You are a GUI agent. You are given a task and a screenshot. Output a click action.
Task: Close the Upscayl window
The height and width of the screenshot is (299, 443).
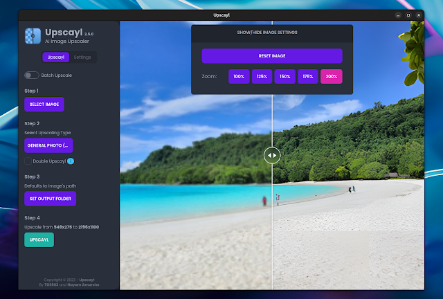[419, 15]
